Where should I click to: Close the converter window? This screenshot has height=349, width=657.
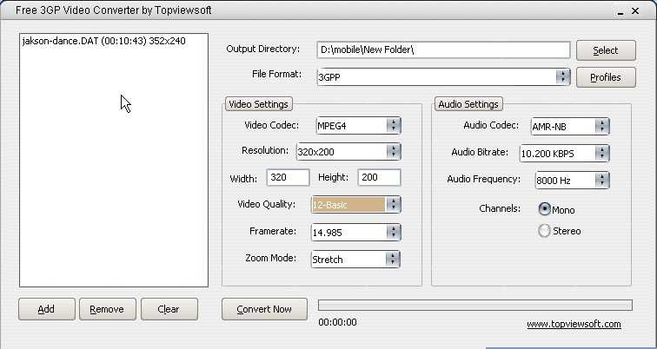pyautogui.click(x=635, y=11)
